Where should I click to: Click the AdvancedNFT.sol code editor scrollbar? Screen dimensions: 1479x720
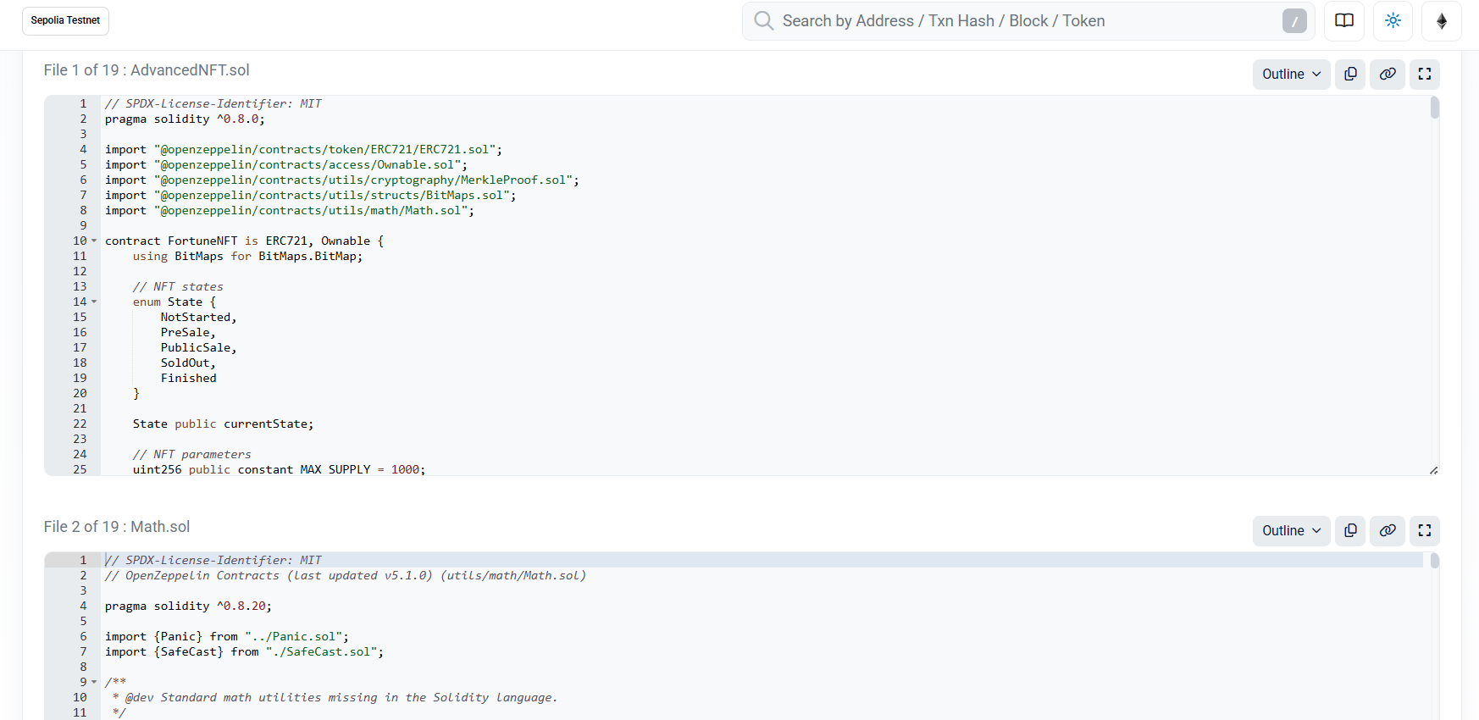coord(1434,108)
